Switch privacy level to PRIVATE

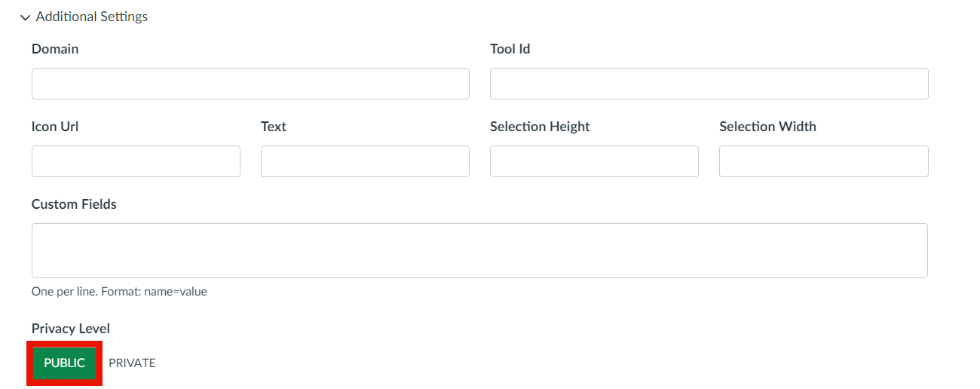click(132, 363)
